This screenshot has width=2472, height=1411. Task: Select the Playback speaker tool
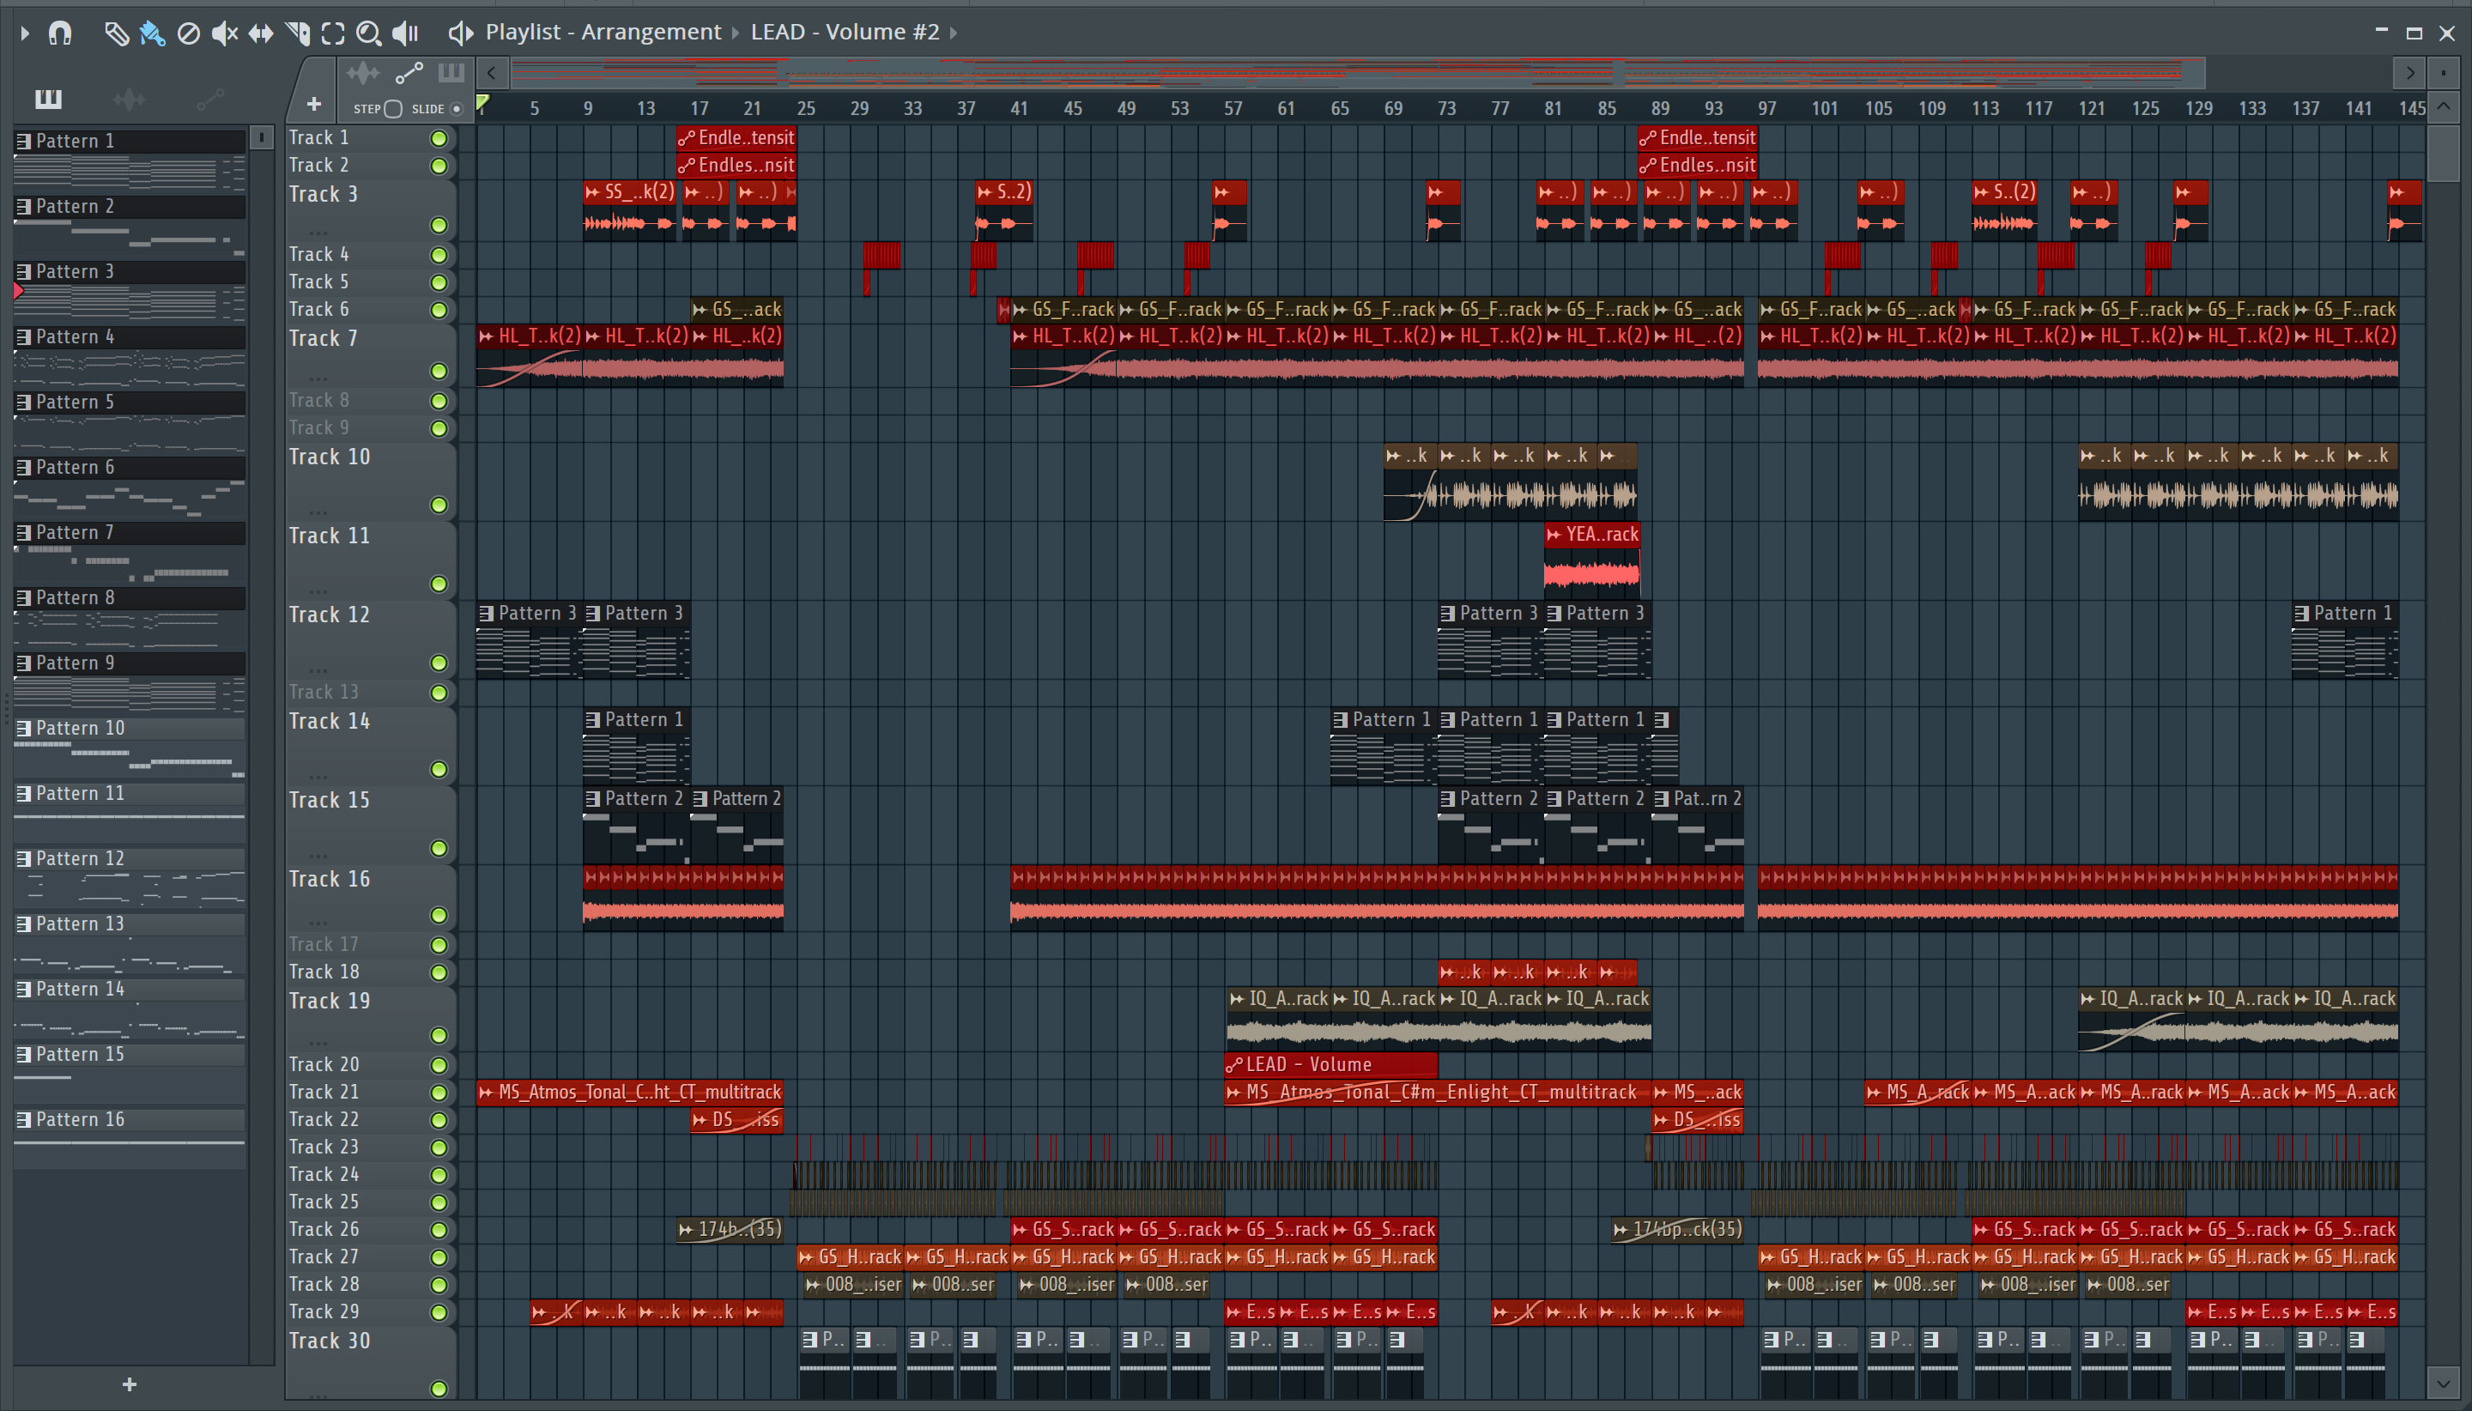click(405, 33)
